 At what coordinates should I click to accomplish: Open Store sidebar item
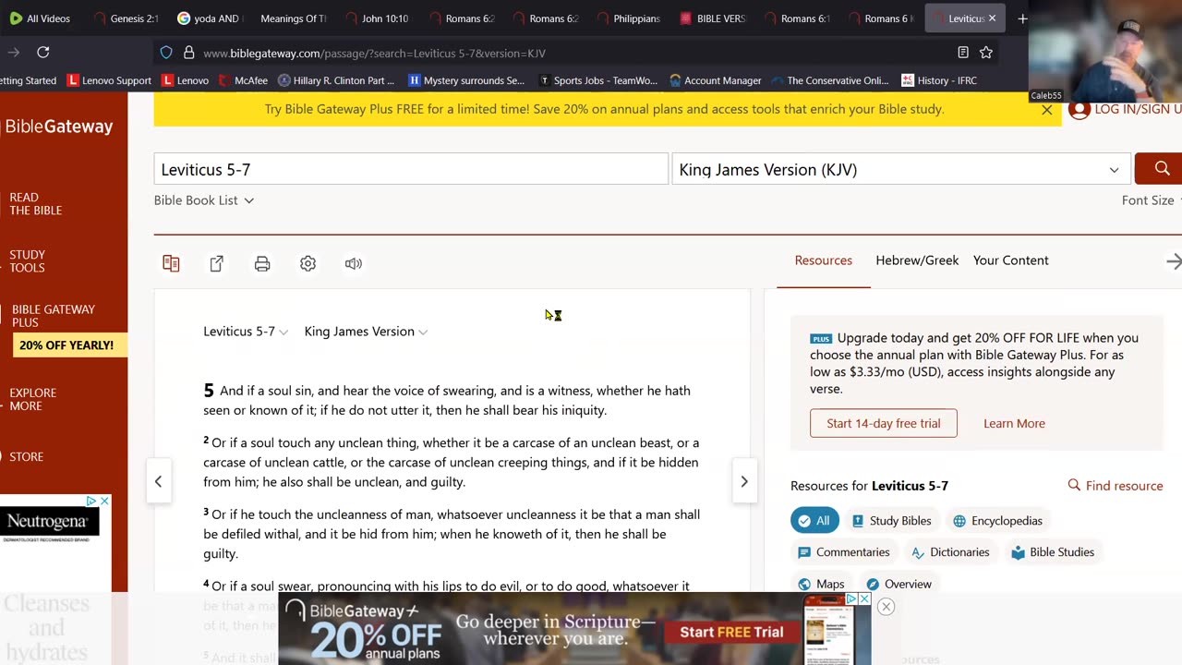click(27, 456)
